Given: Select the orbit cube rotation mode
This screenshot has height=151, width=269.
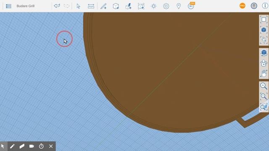Looking at the screenshot, I should [264, 53].
